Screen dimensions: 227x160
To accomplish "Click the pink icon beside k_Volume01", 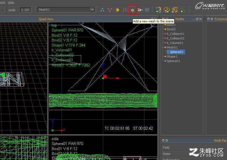I will coord(165,43).
